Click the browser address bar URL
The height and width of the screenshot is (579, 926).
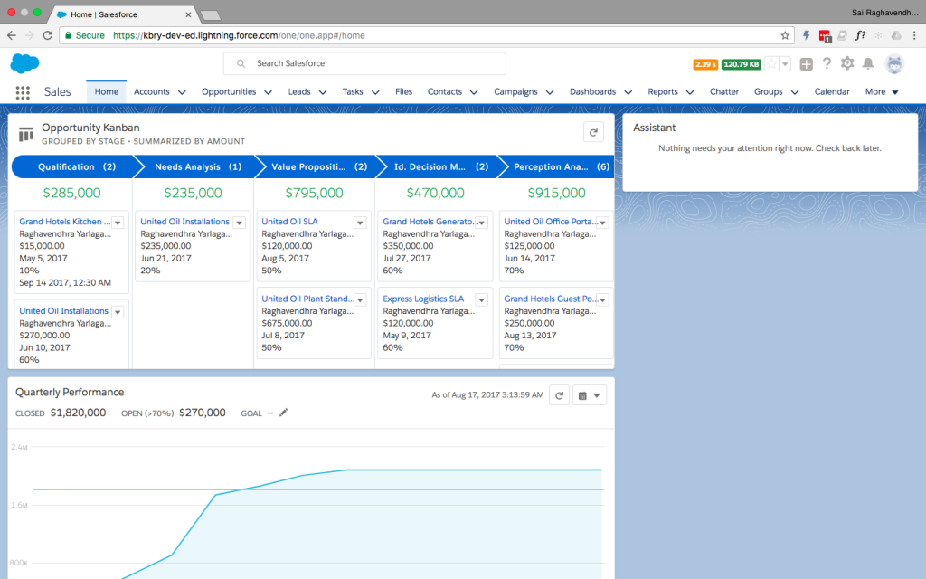pyautogui.click(x=239, y=35)
